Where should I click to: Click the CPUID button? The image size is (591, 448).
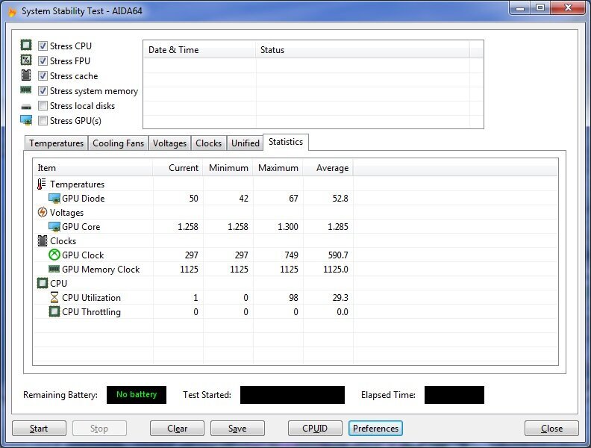coord(315,429)
